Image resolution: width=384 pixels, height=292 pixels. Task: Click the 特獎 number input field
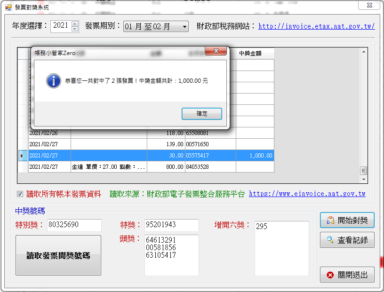coord(171,225)
